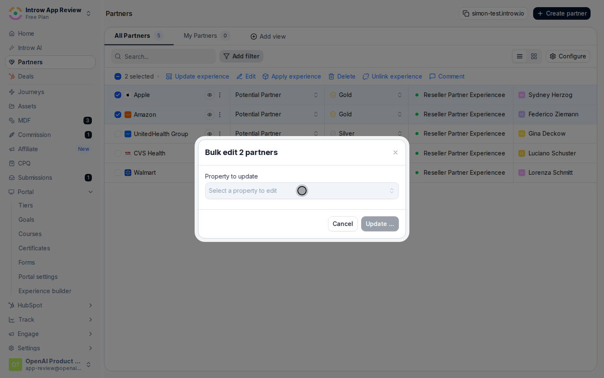Click the Apply experience action
This screenshot has height=378, width=604.
tap(292, 76)
